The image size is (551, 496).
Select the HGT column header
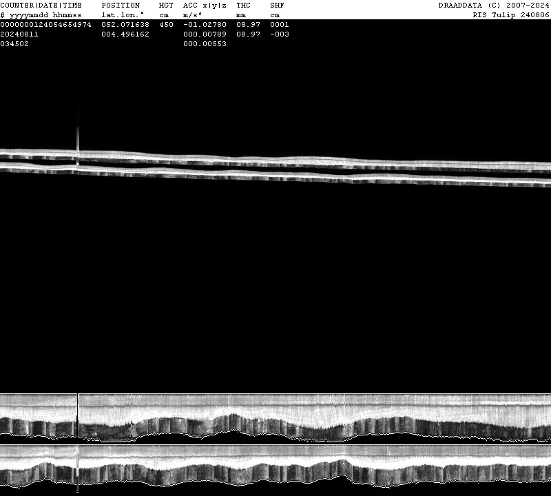pos(166,5)
